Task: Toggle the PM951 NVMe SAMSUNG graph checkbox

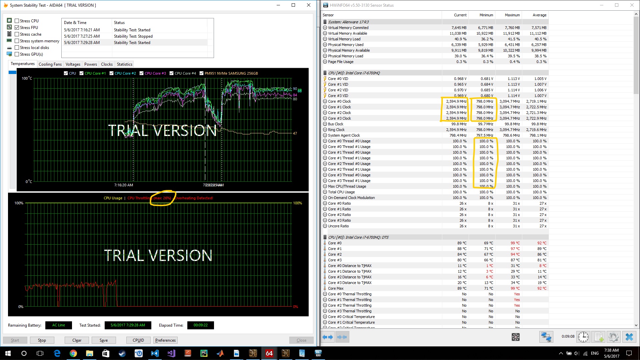Action: coord(201,73)
